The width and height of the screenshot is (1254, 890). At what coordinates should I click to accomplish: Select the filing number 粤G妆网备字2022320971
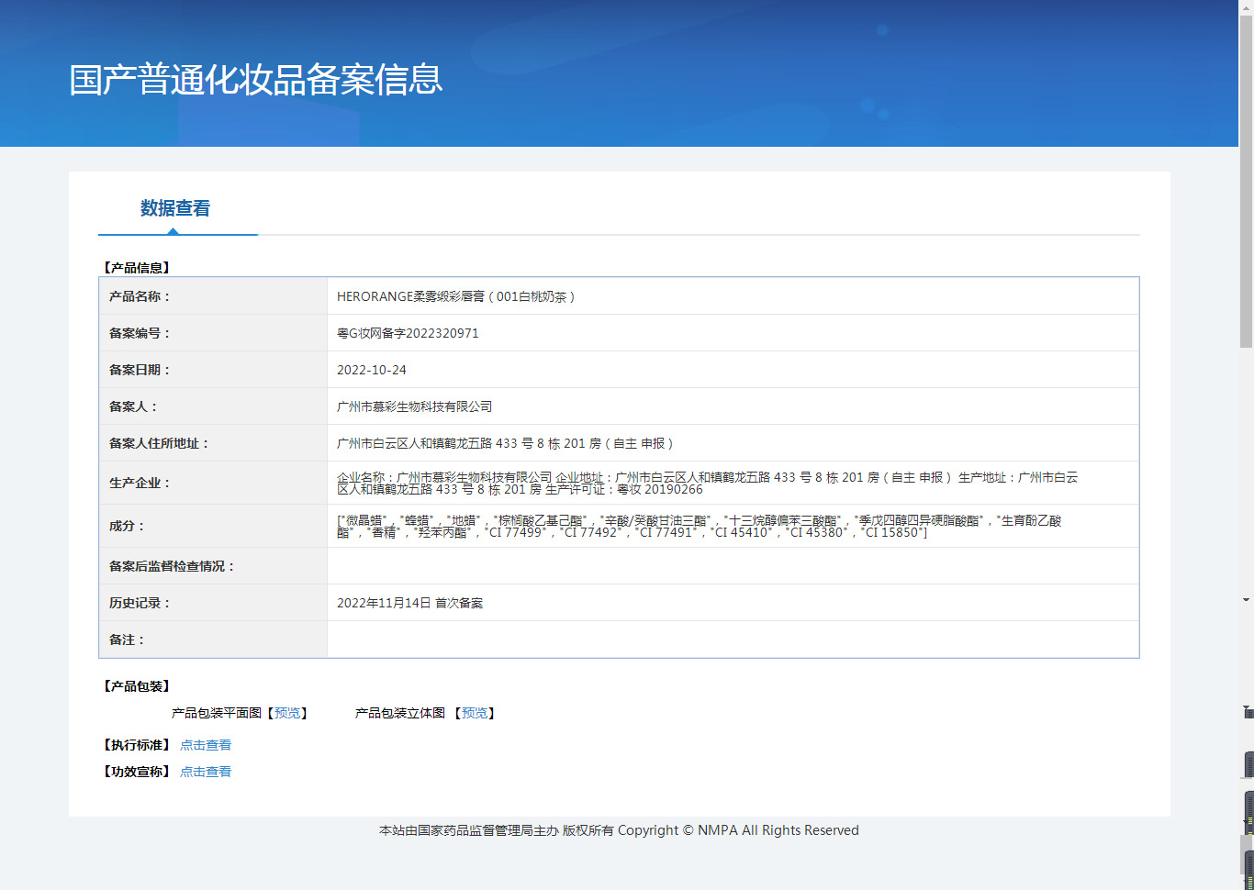pos(408,333)
